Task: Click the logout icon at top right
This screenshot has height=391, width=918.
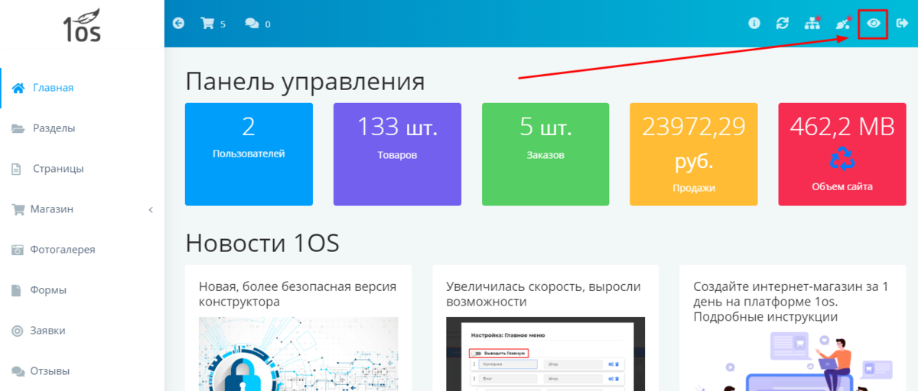Action: click(902, 24)
